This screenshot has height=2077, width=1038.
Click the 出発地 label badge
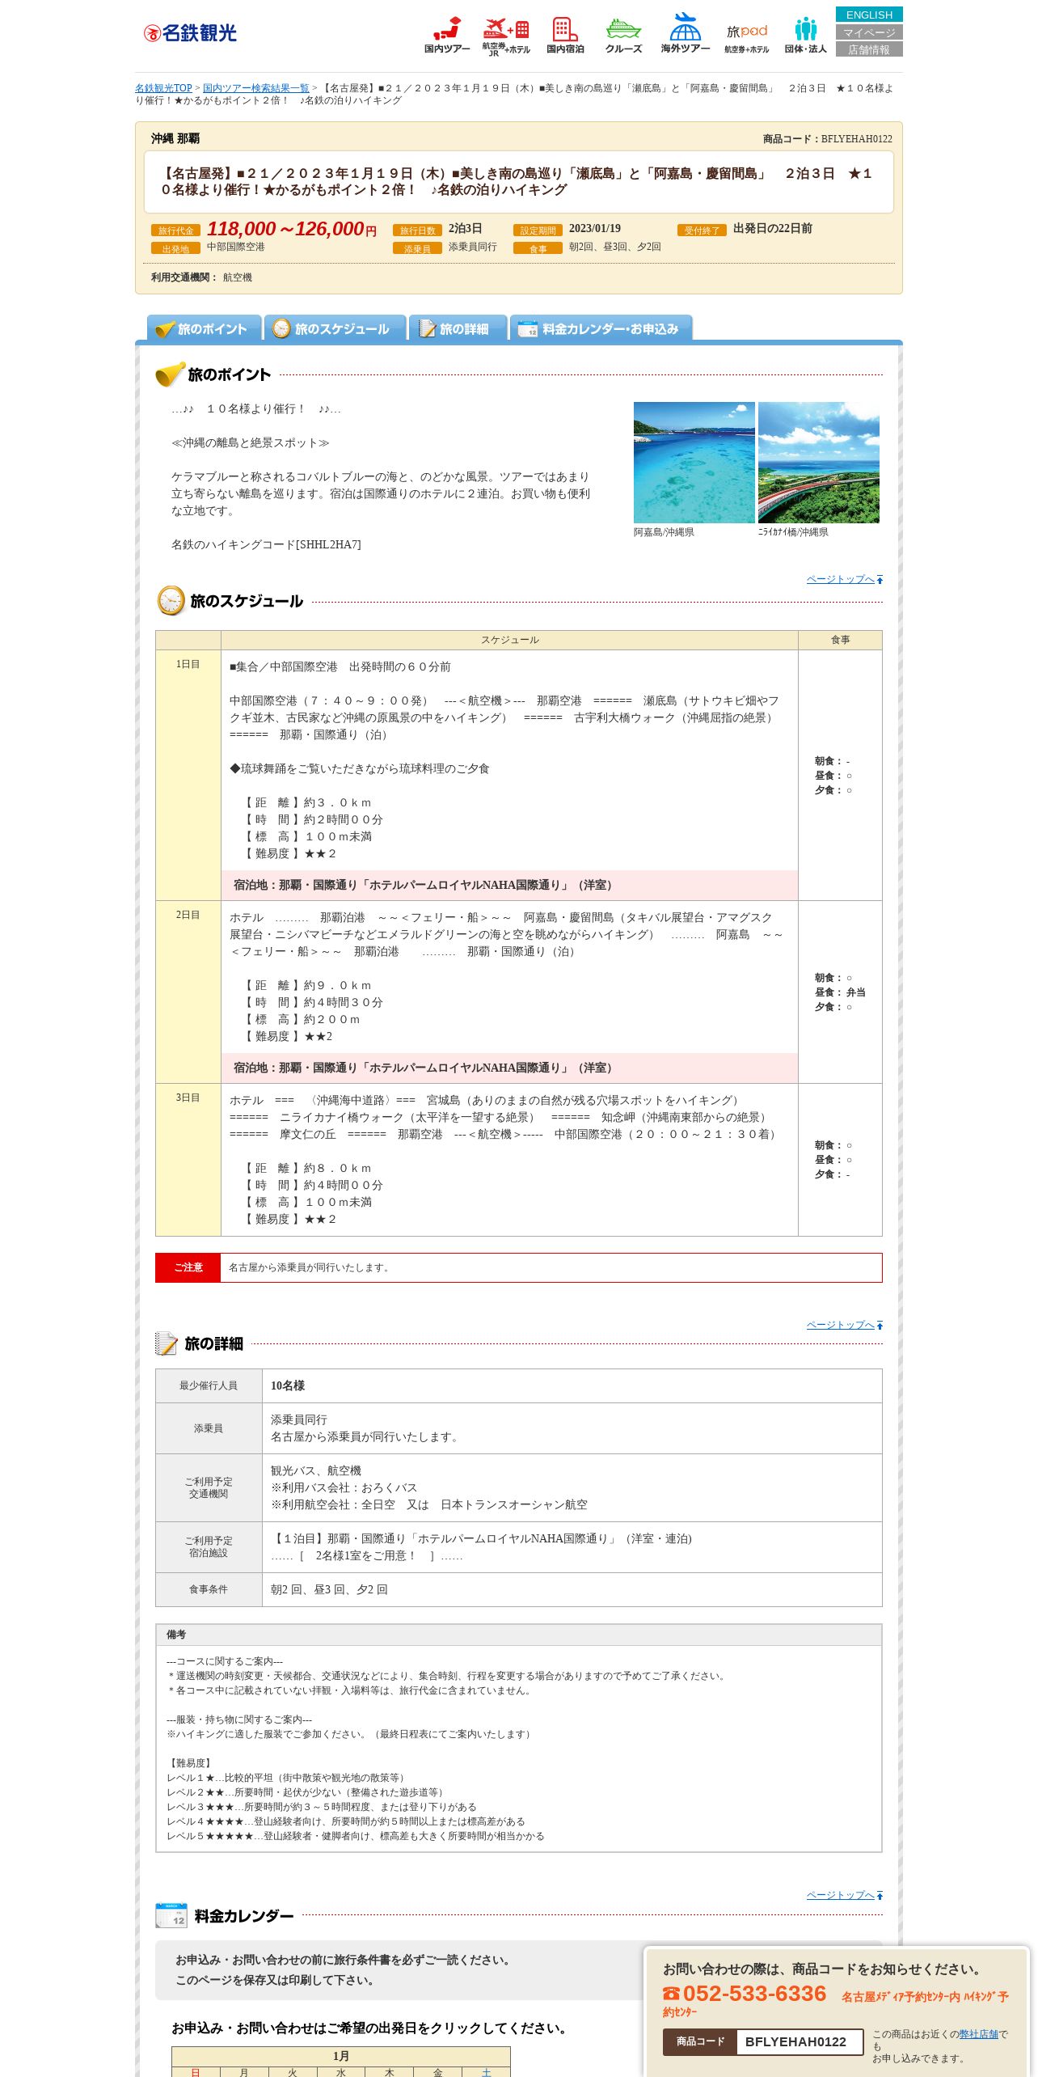[x=175, y=248]
